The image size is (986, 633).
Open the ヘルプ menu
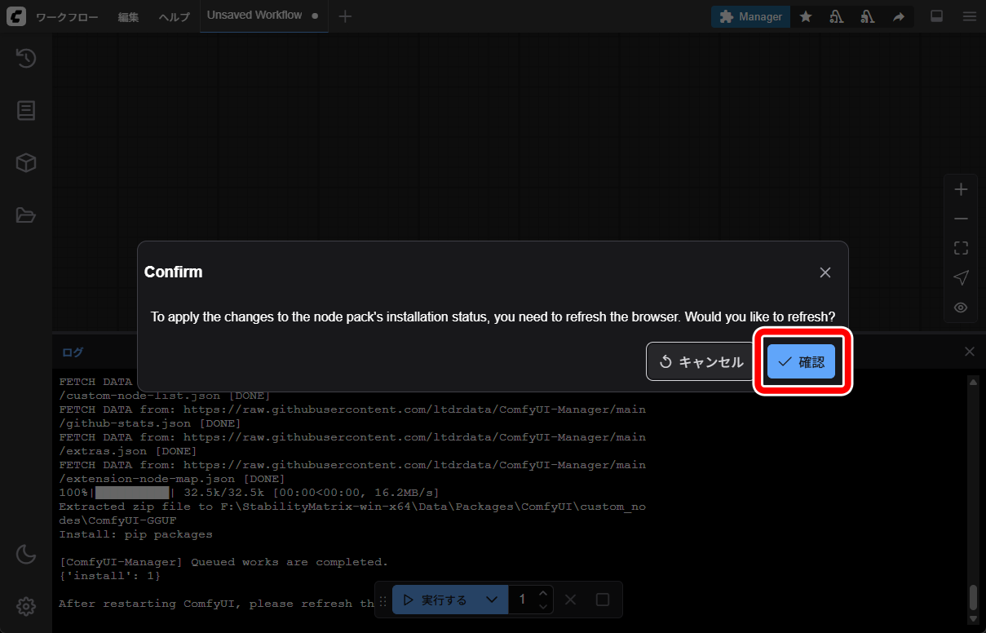pos(174,17)
